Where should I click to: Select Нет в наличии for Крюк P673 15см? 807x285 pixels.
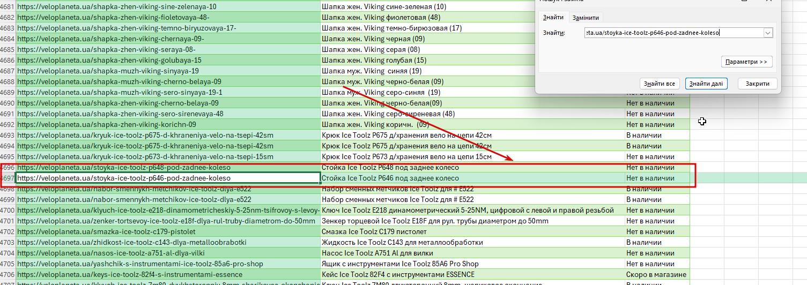tap(657, 156)
